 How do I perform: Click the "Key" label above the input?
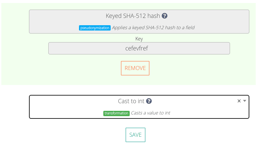(x=139, y=39)
